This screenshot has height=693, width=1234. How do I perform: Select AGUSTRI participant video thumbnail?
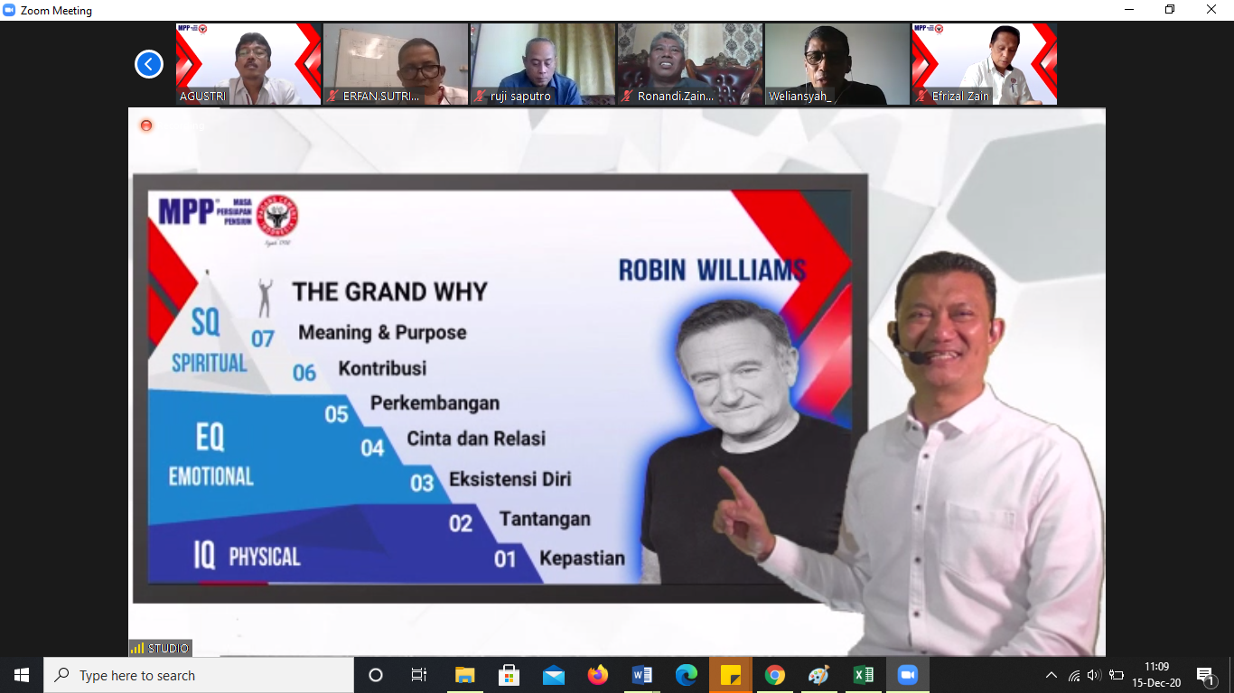[x=248, y=64]
